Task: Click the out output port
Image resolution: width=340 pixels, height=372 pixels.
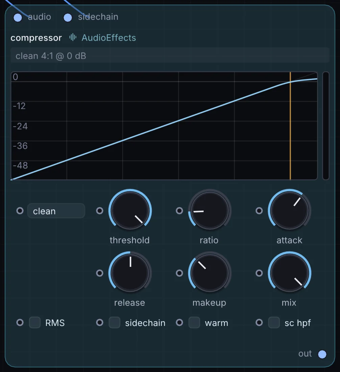Action: [x=322, y=354]
